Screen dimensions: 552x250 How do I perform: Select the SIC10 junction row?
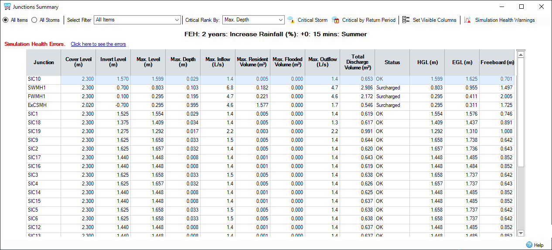coord(270,79)
